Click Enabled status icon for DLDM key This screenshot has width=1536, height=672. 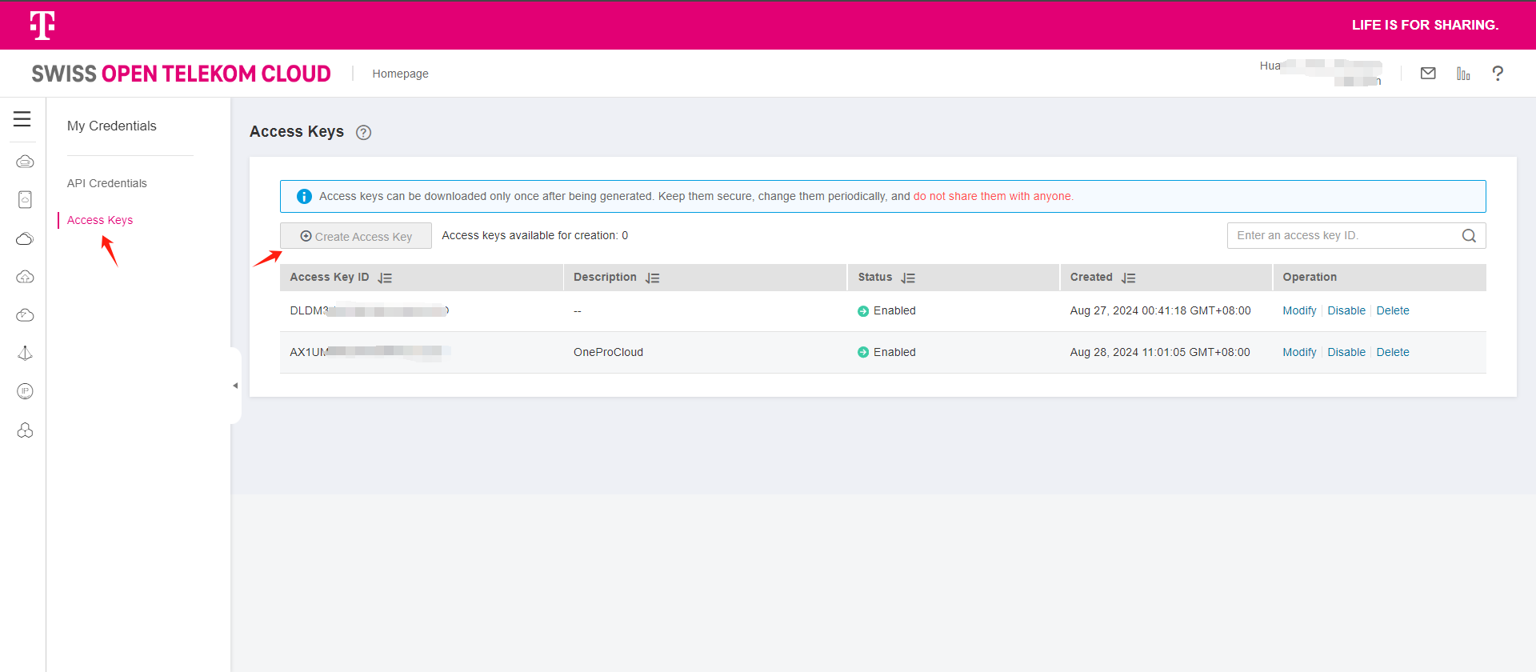pos(863,311)
